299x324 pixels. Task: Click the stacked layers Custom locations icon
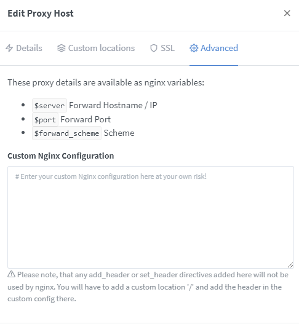[62, 48]
